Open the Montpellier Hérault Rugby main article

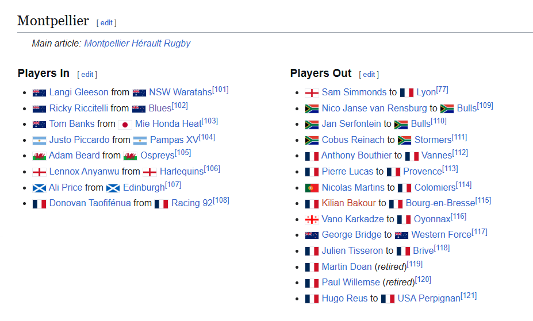pyautogui.click(x=137, y=44)
